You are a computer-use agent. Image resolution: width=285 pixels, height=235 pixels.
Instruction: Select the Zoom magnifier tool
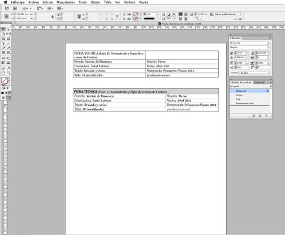(x=8, y=73)
